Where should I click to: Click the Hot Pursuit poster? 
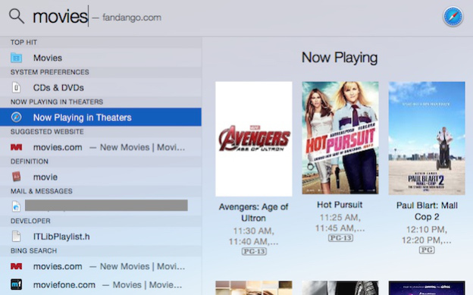pyautogui.click(x=340, y=138)
